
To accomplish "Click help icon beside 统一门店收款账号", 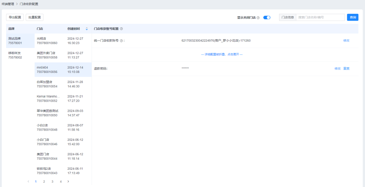I will click(121, 41).
